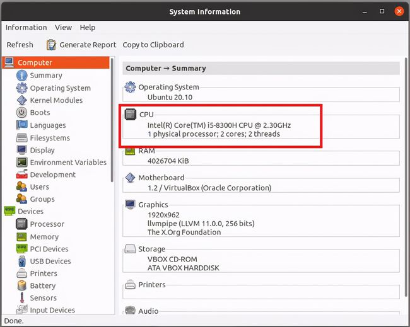This screenshot has height=327, width=410.
Task: Open Operating System entry in sidebar
Action: click(61, 88)
